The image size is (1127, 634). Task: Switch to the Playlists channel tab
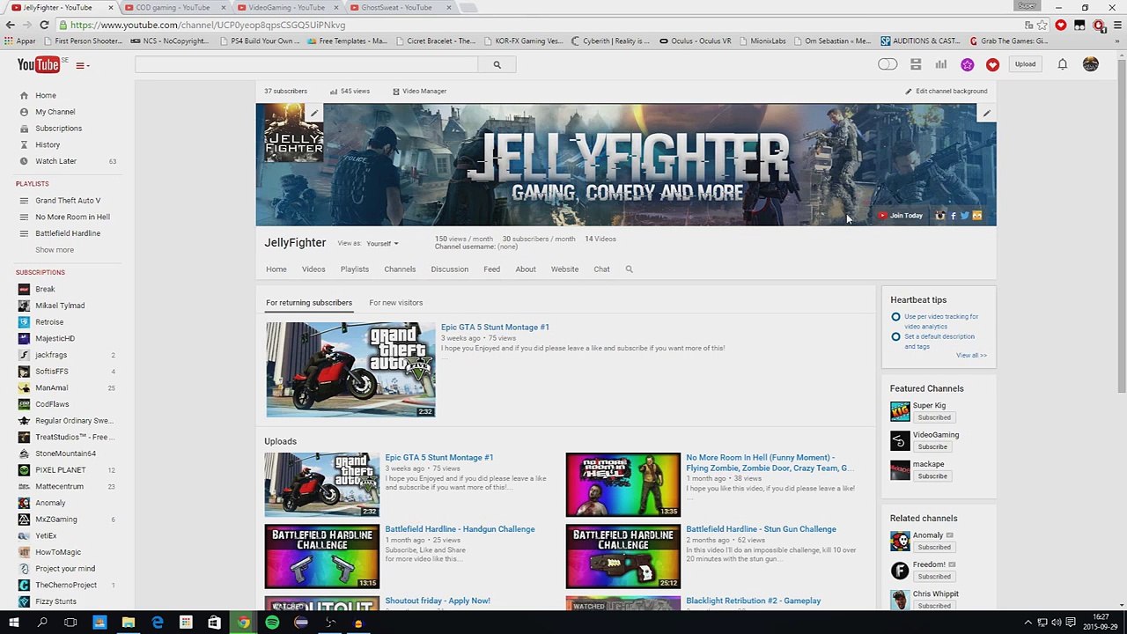point(354,269)
